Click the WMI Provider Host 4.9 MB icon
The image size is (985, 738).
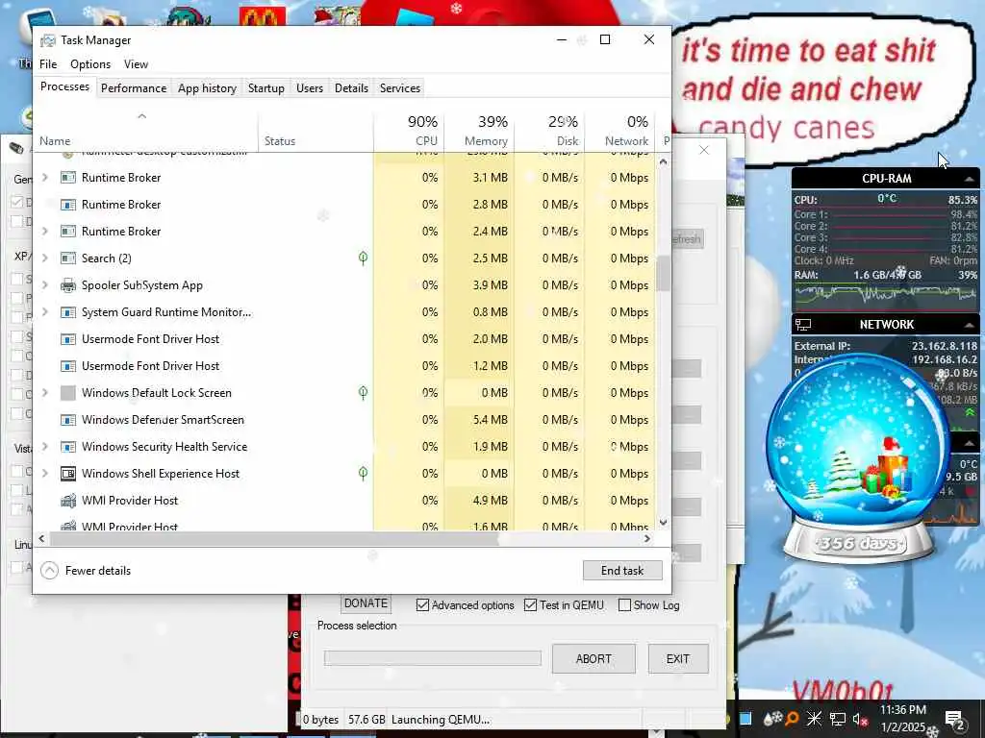tap(68, 501)
